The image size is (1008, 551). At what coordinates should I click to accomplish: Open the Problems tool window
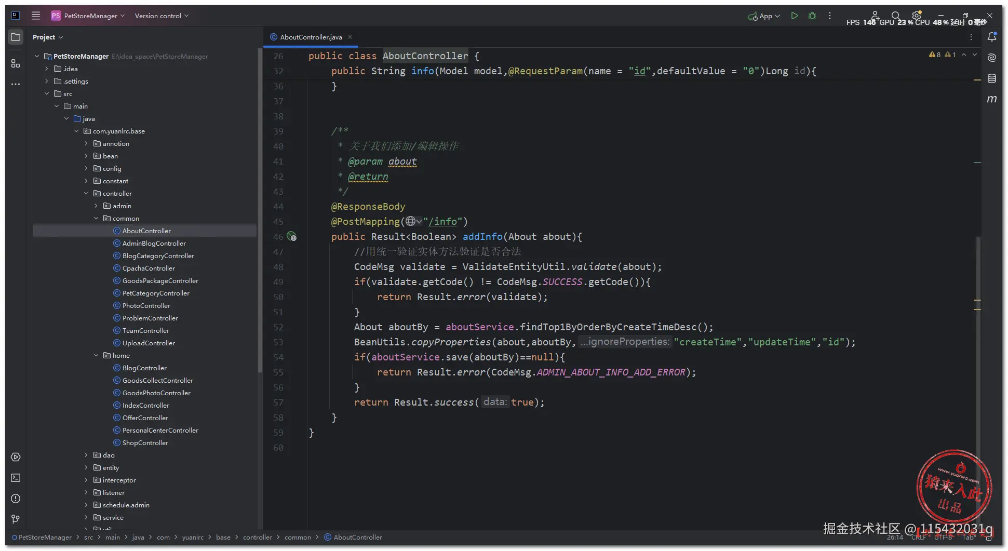16,499
